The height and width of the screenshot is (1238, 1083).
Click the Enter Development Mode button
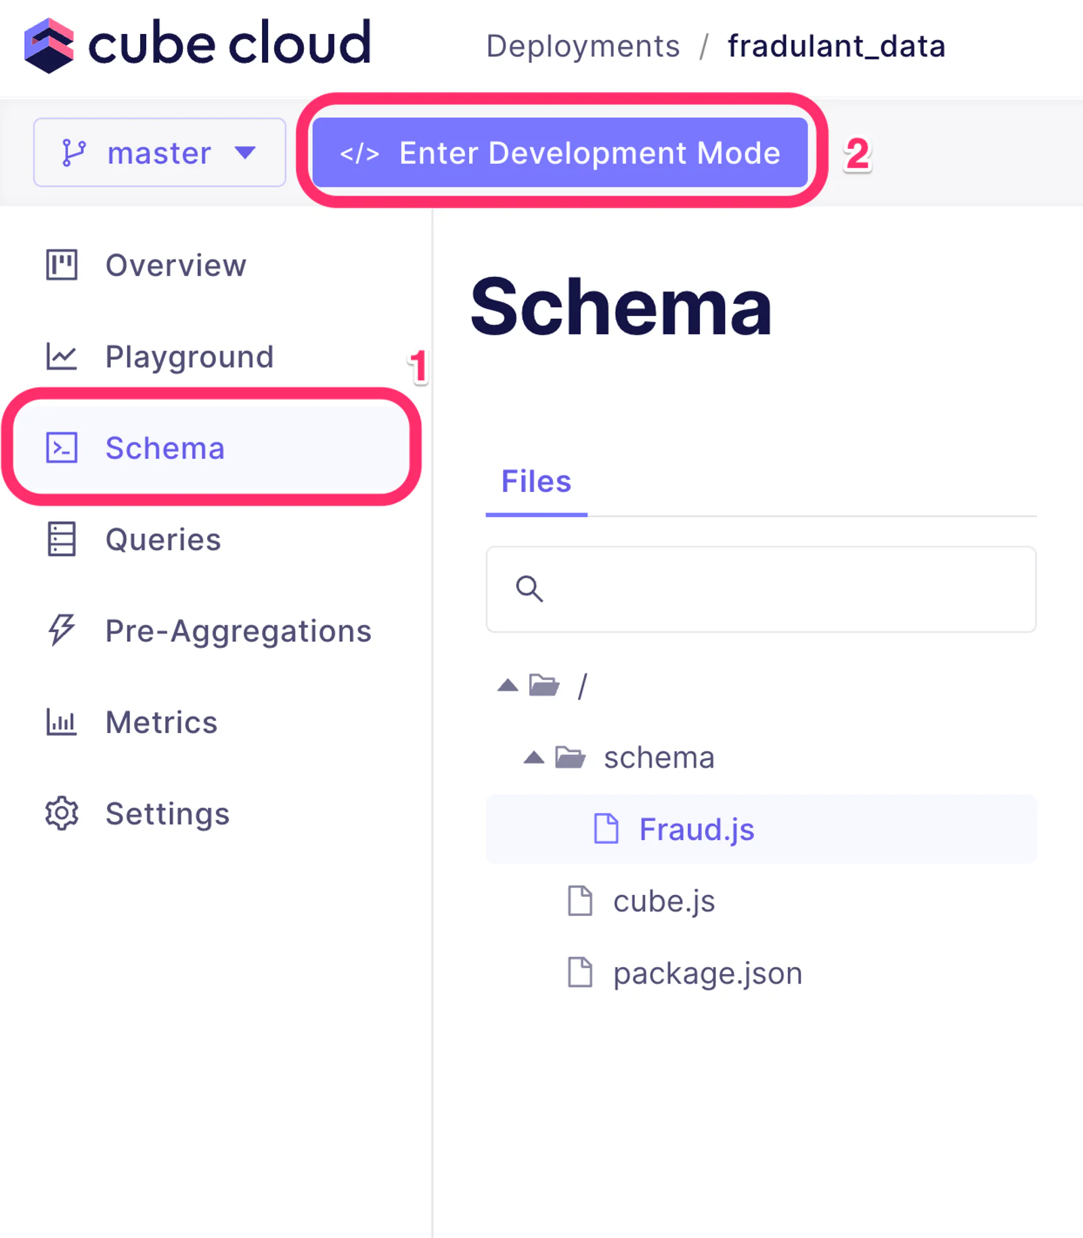click(x=560, y=153)
